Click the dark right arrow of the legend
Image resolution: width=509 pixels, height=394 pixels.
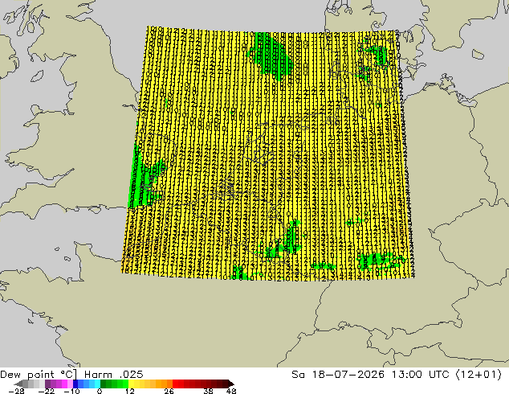(230, 384)
